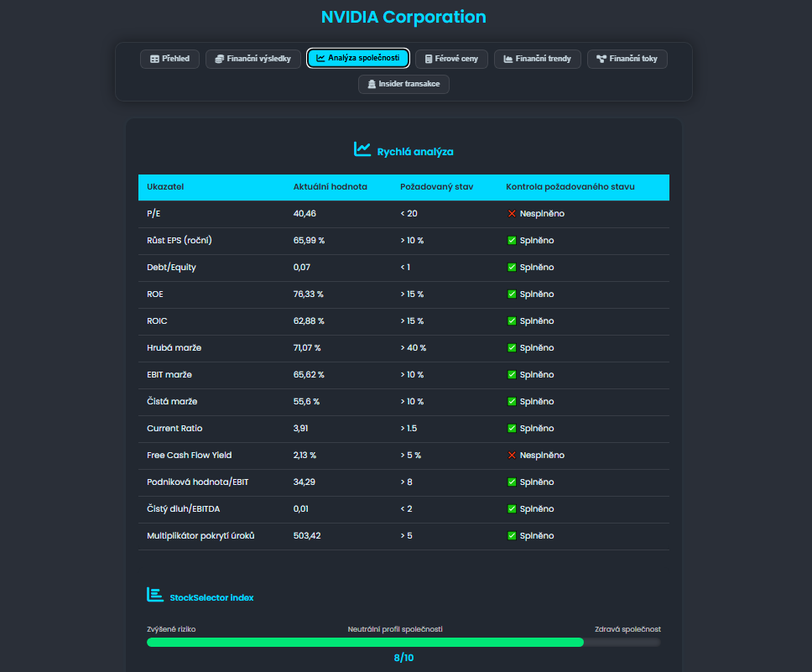The image size is (812, 672).
Task: Click the value 34,29
Action: pos(304,482)
